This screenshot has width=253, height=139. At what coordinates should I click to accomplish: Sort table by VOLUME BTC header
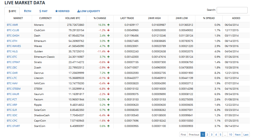(73, 18)
